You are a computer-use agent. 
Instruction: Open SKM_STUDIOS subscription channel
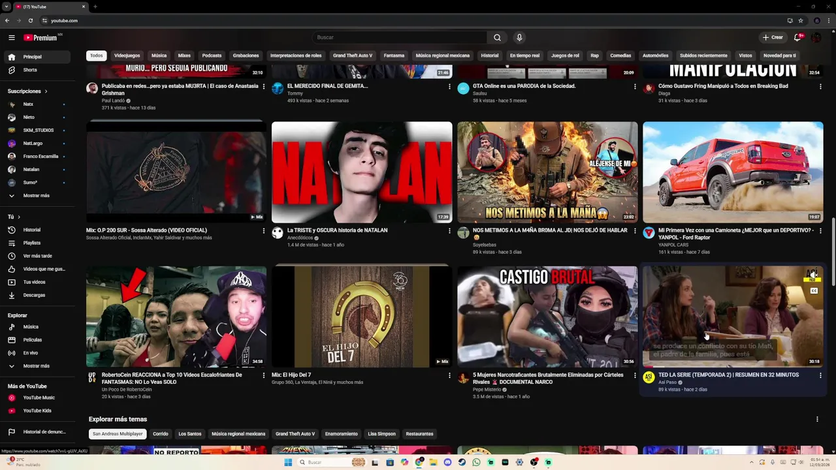point(37,130)
